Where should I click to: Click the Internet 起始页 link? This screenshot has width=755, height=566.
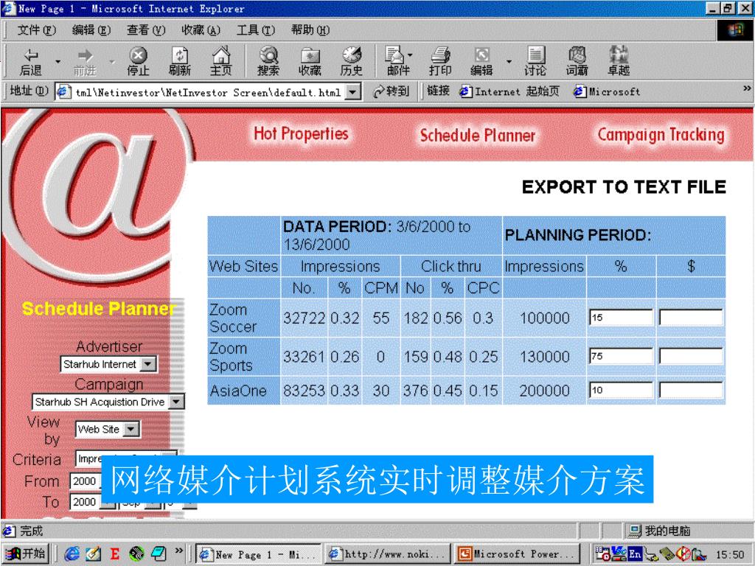click(509, 91)
